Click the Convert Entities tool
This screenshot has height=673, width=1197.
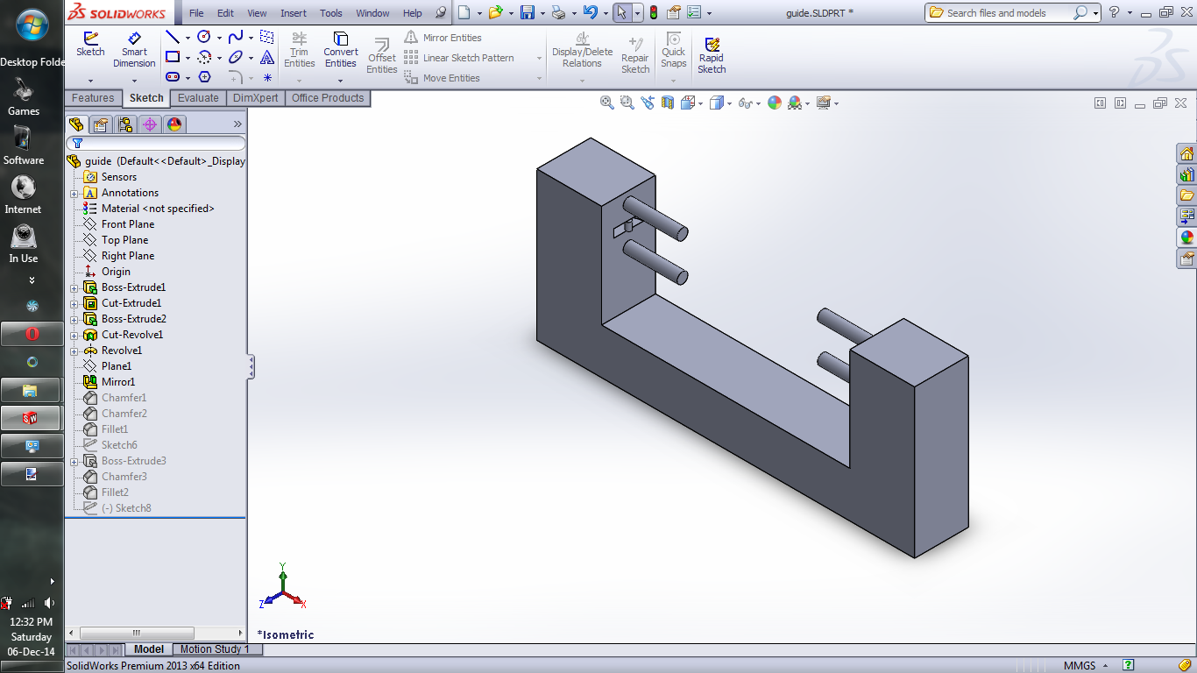pyautogui.click(x=341, y=50)
